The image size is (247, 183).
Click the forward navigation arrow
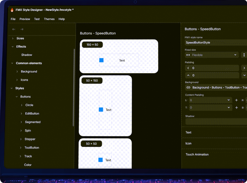click(22, 29)
